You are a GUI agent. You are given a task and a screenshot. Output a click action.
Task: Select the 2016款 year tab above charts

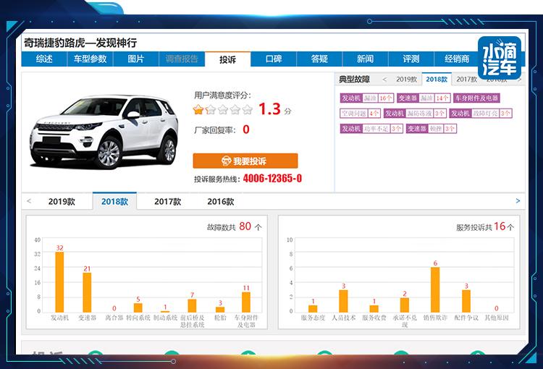tap(221, 201)
